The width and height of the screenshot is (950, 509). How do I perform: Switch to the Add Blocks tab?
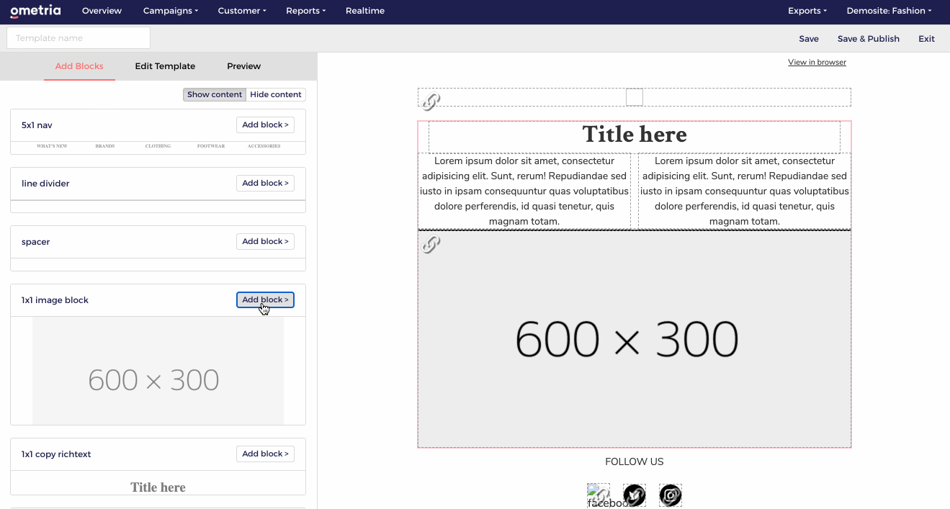pyautogui.click(x=79, y=66)
